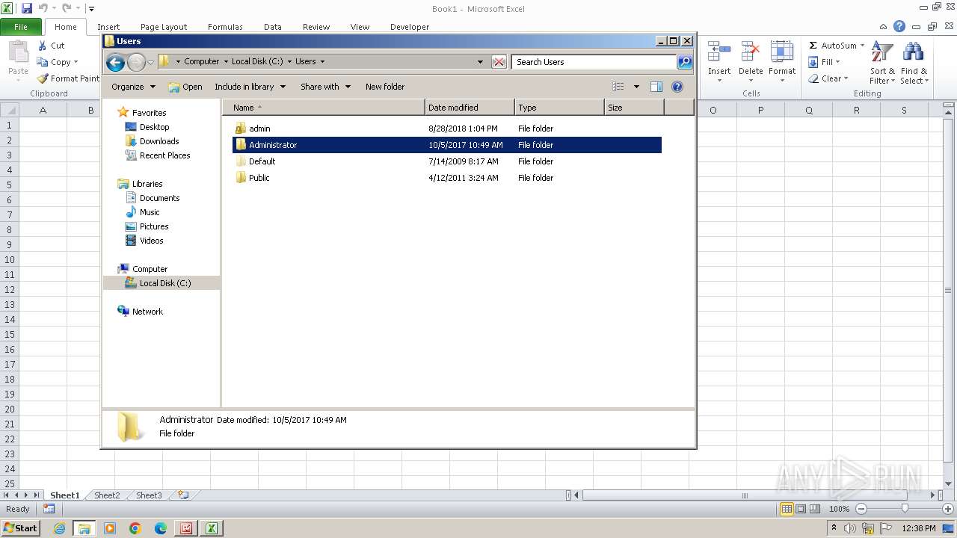Open the AutoSum dropdown arrow
957x538 pixels.
tap(862, 46)
